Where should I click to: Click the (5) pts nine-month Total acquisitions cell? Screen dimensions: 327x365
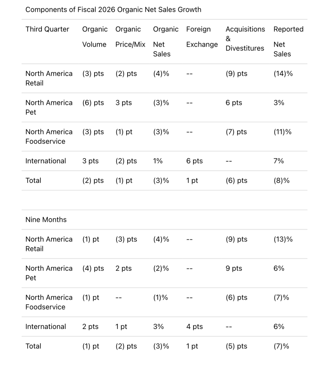236,346
